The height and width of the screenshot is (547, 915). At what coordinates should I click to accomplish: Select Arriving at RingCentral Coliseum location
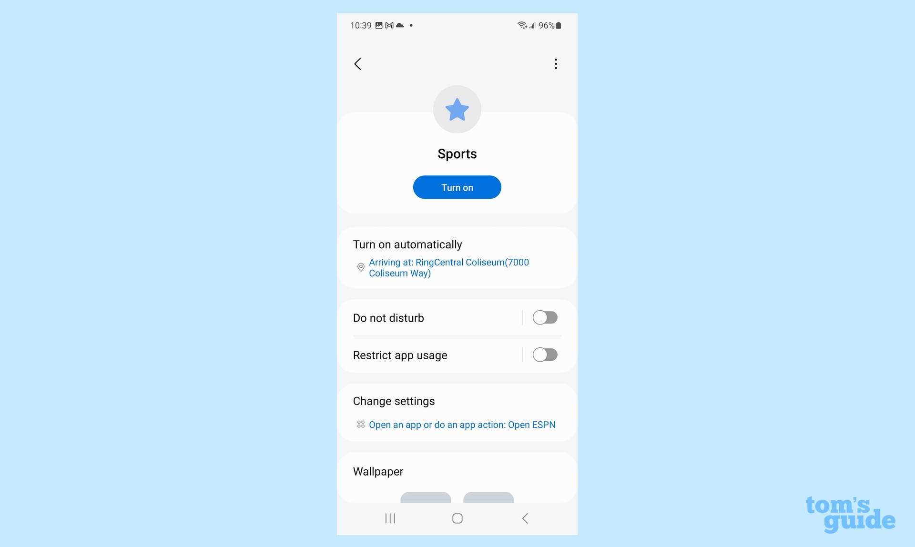click(449, 267)
